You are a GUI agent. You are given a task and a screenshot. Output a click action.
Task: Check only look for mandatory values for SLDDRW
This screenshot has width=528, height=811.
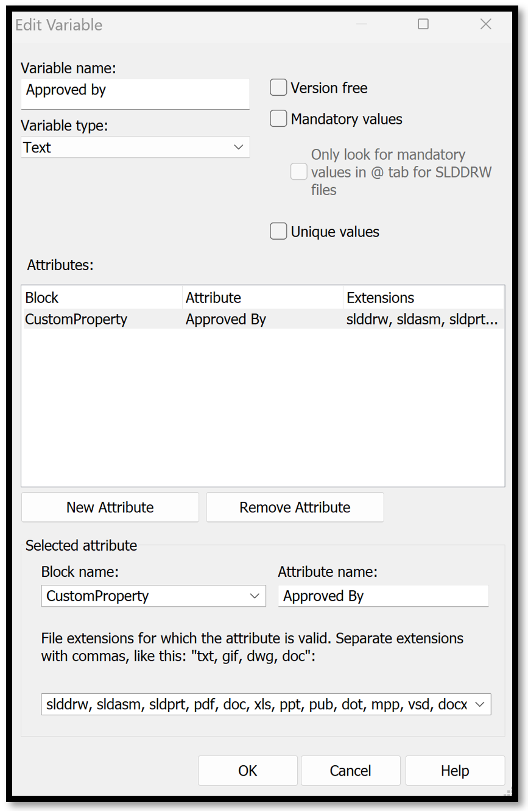(x=298, y=172)
